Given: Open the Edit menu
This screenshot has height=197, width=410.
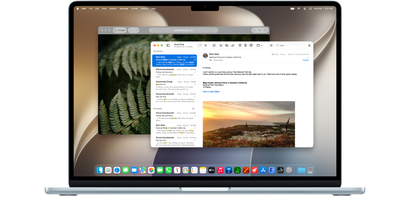Looking at the screenshot, I should pos(97,9).
